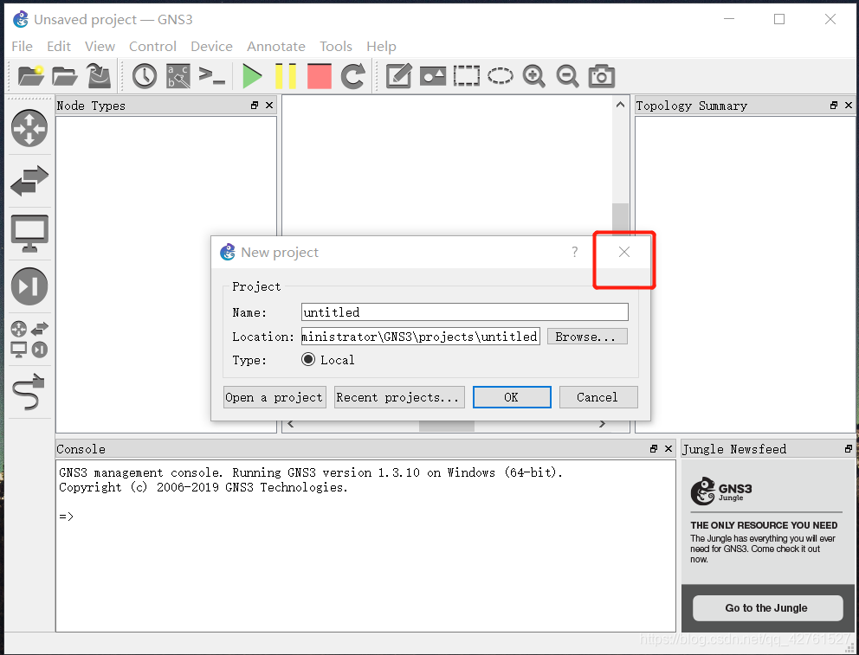Click the project Name input field
859x655 pixels.
pos(464,311)
